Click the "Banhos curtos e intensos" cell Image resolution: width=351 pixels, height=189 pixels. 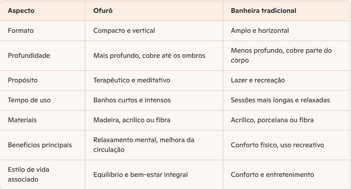127,100
